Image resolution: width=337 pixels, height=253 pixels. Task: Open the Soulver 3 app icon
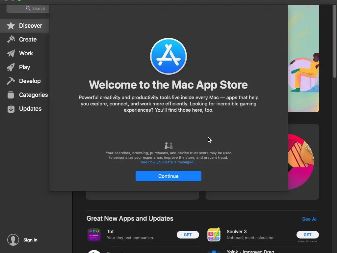click(x=214, y=235)
